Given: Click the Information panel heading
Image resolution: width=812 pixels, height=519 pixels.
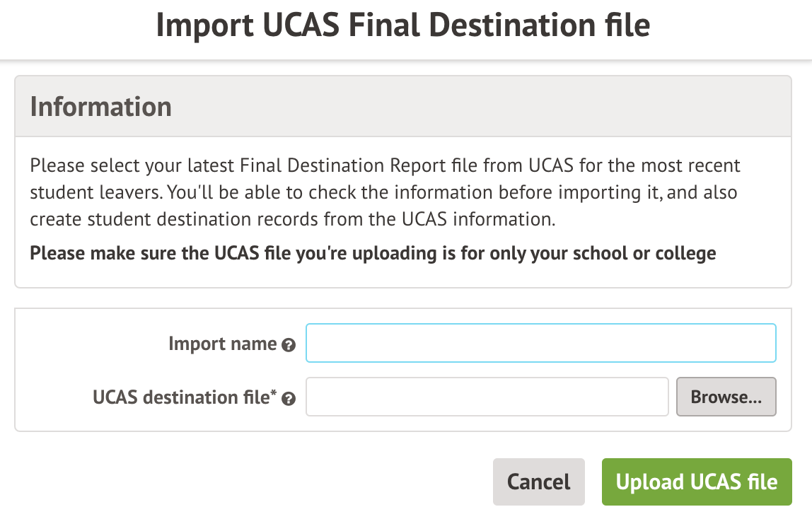Looking at the screenshot, I should point(101,107).
